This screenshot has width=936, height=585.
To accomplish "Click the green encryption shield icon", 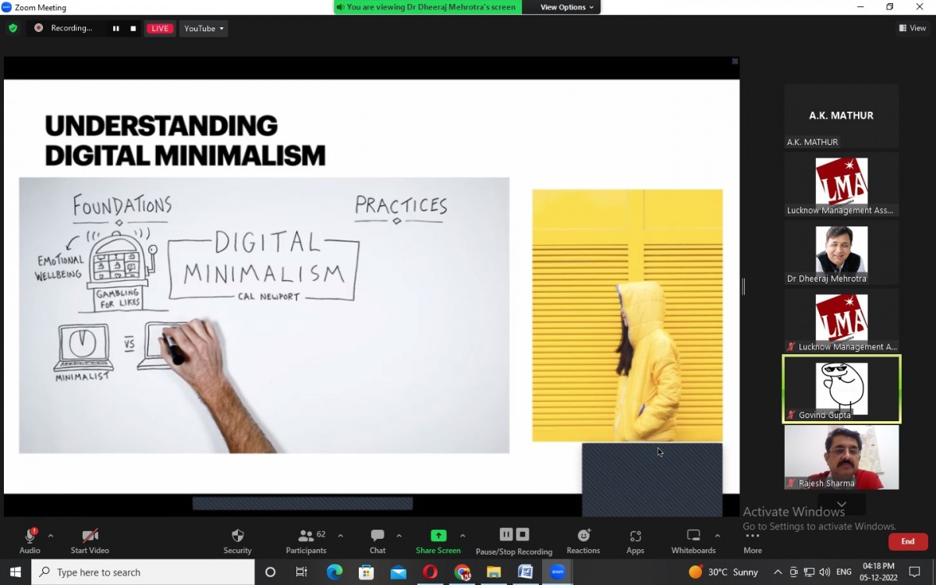I will point(12,28).
